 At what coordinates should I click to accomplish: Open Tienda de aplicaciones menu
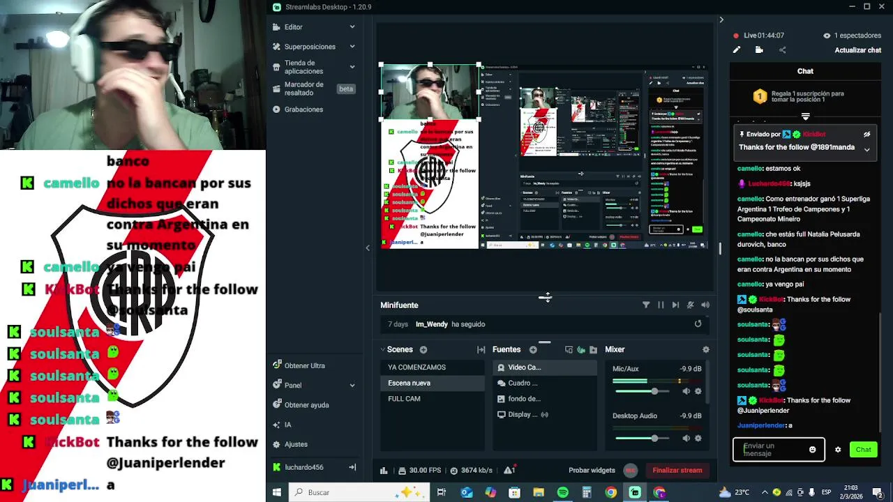tap(303, 67)
